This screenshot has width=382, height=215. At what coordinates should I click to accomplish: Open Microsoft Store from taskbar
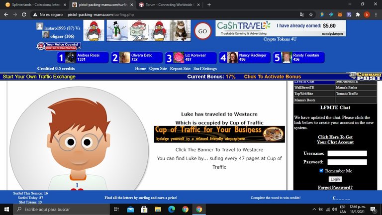pyautogui.click(x=144, y=209)
